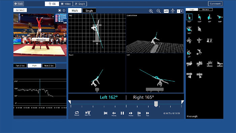
Task: Show the Main graph range
Action: pyautogui.click(x=34, y=66)
